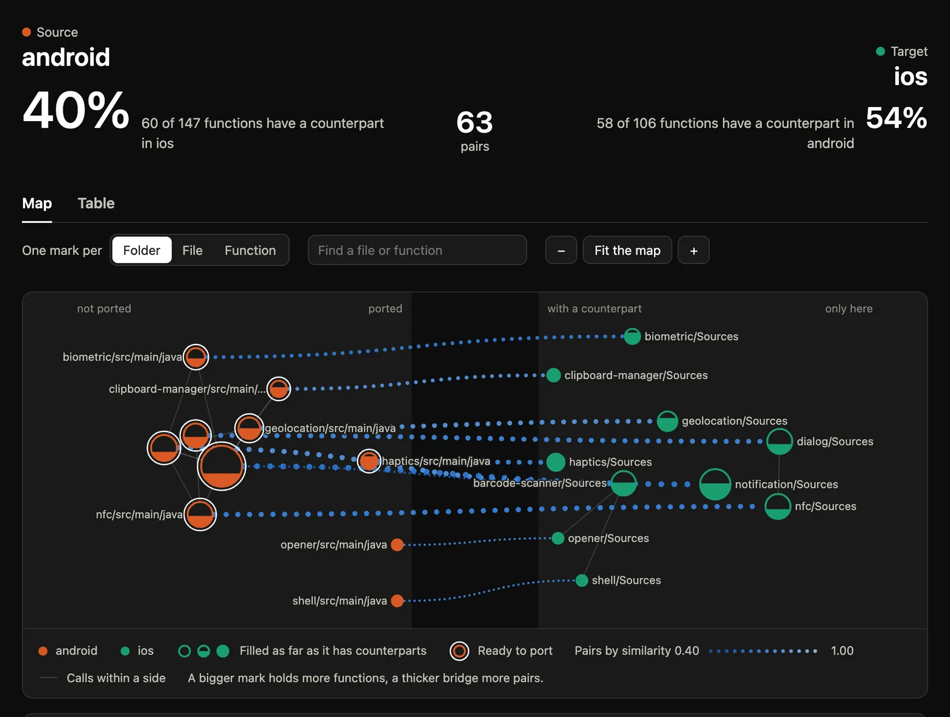The width and height of the screenshot is (950, 717).
Task: Click the 'ios' target heading
Action: pos(910,77)
